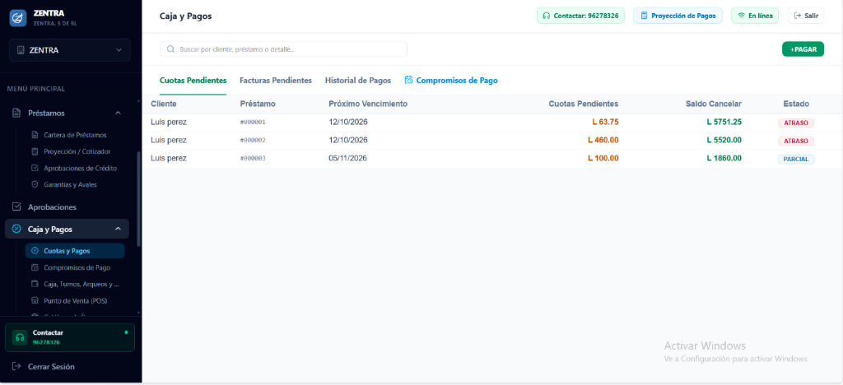Click the L 63.75 pending amount

605,122
